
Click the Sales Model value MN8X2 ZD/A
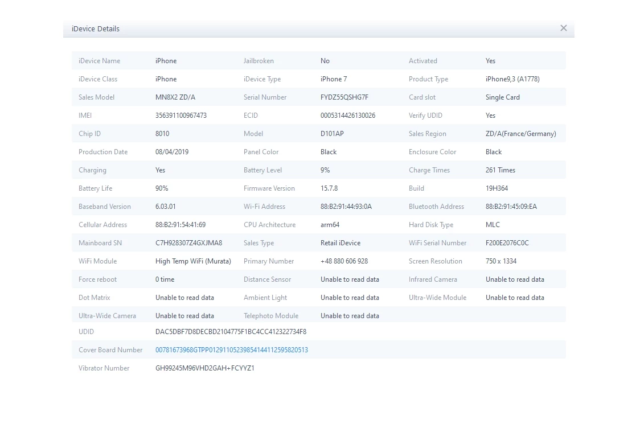coord(175,97)
